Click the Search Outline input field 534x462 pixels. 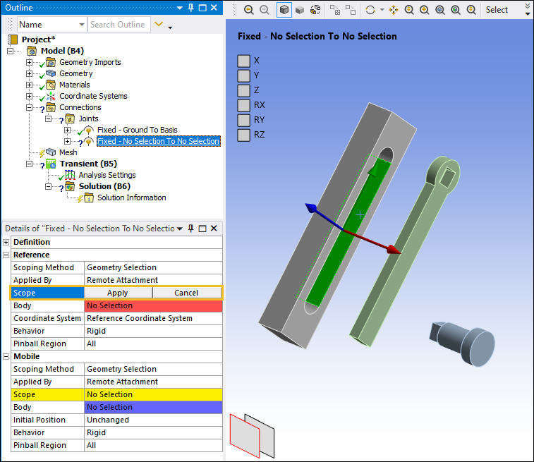coord(118,25)
